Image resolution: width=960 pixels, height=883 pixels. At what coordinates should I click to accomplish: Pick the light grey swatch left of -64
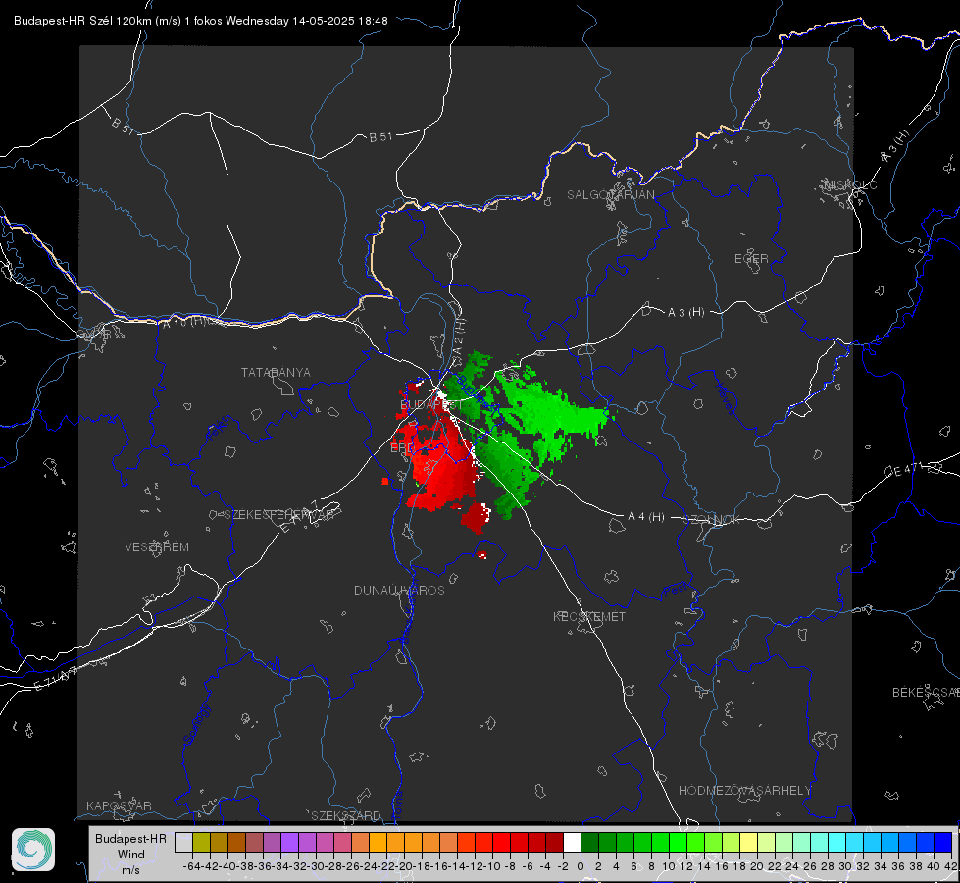tap(183, 842)
